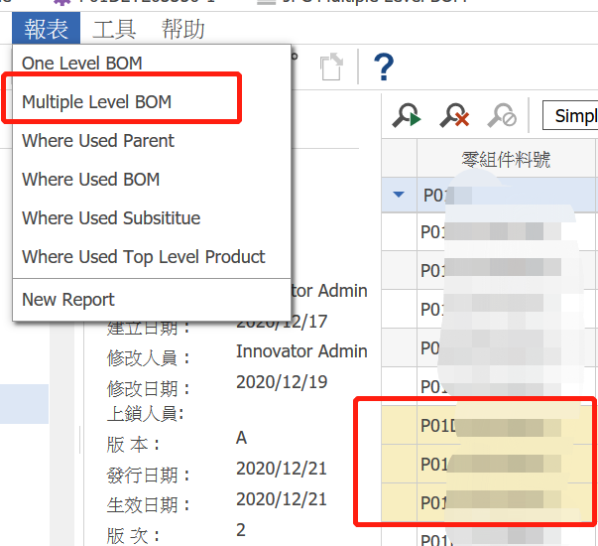
Task: Open the 帮助 menu
Action: coord(183,29)
